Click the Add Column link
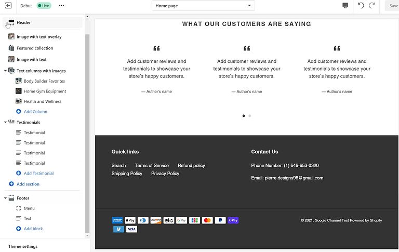The image size is (399, 252). (35, 112)
